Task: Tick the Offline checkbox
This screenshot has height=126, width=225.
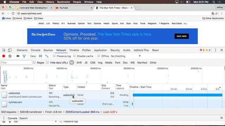Action: (98, 56)
